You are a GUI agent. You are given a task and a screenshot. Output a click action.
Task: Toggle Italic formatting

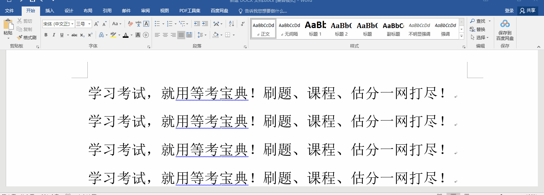[54, 35]
